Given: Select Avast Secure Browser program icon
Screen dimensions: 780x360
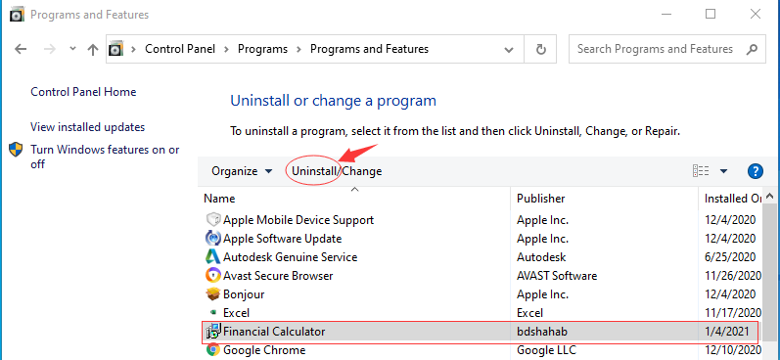Looking at the screenshot, I should coord(212,275).
